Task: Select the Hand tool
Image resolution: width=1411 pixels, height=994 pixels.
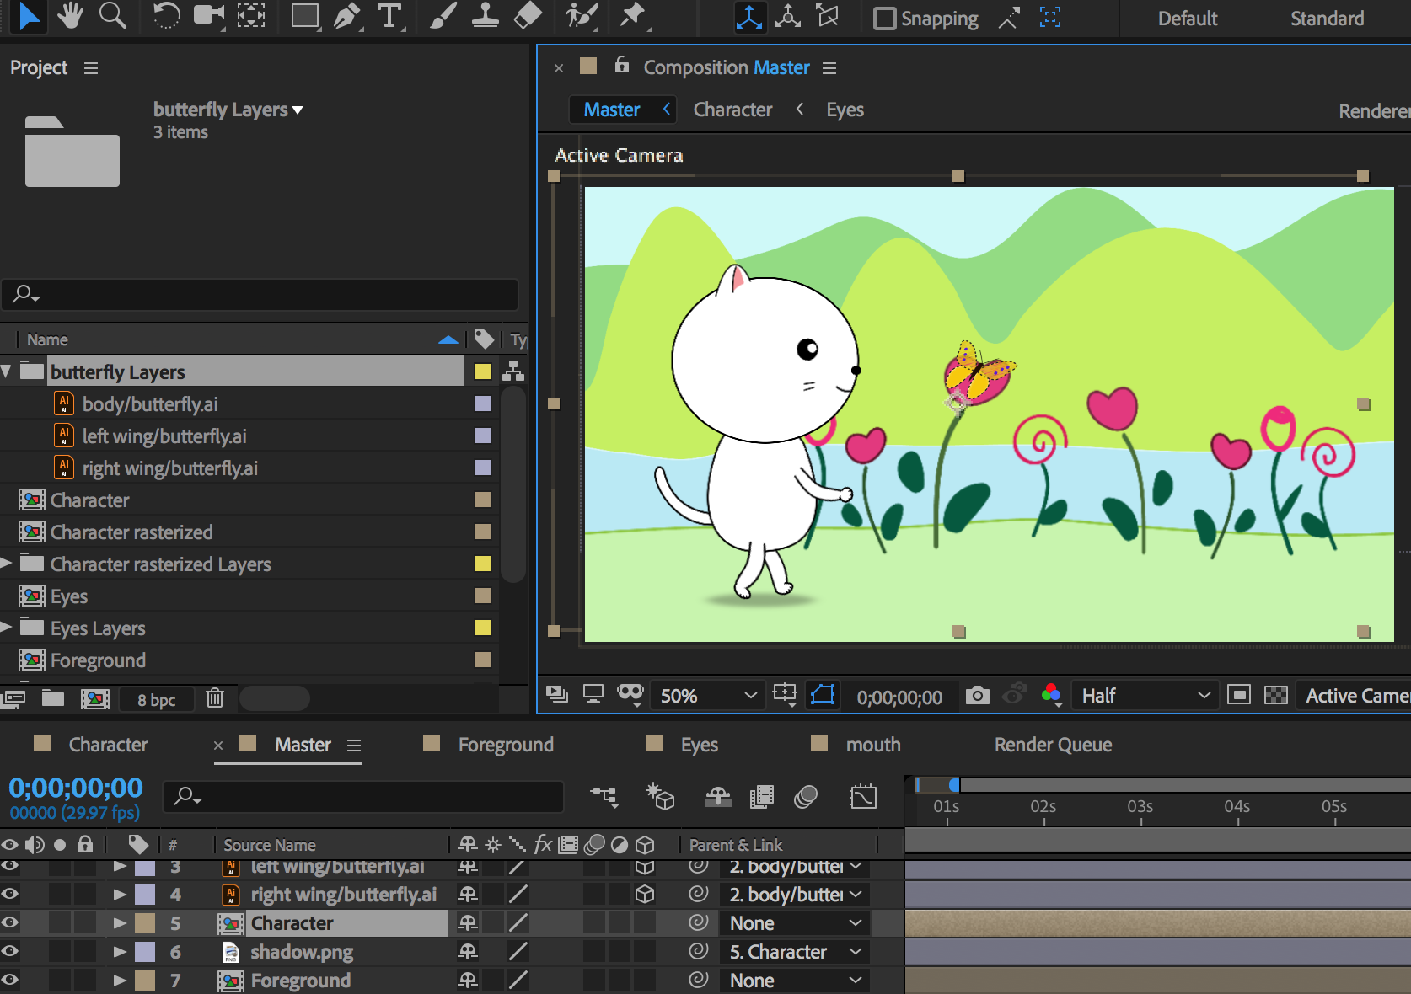Action: (70, 15)
